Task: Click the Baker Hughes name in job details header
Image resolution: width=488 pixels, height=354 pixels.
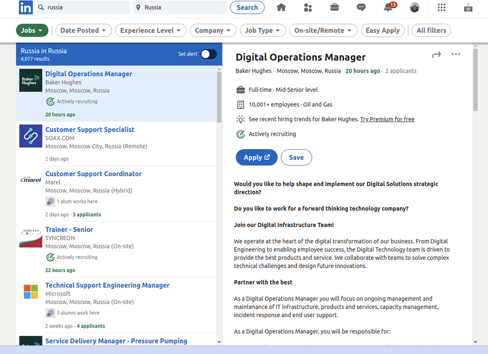Action: 253,71
